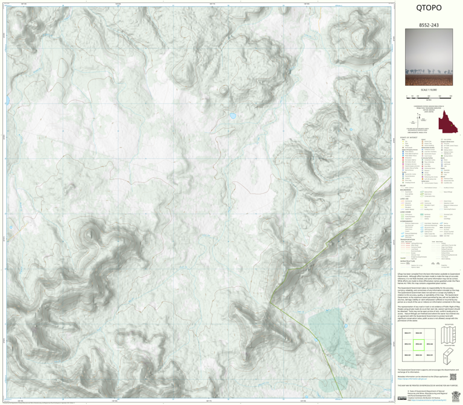
Task: Click the map sheet number 8552-243
Action: pyautogui.click(x=429, y=25)
